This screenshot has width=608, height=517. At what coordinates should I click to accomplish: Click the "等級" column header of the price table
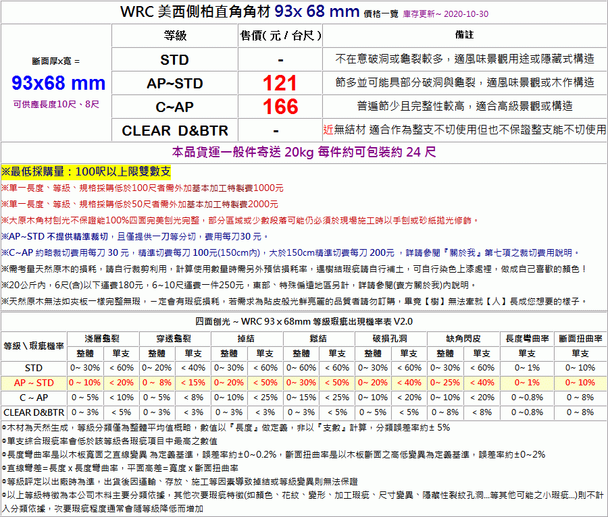175,36
